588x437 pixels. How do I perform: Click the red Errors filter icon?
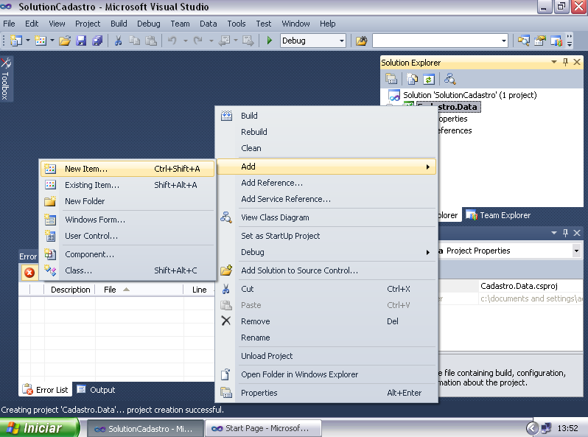tap(29, 273)
